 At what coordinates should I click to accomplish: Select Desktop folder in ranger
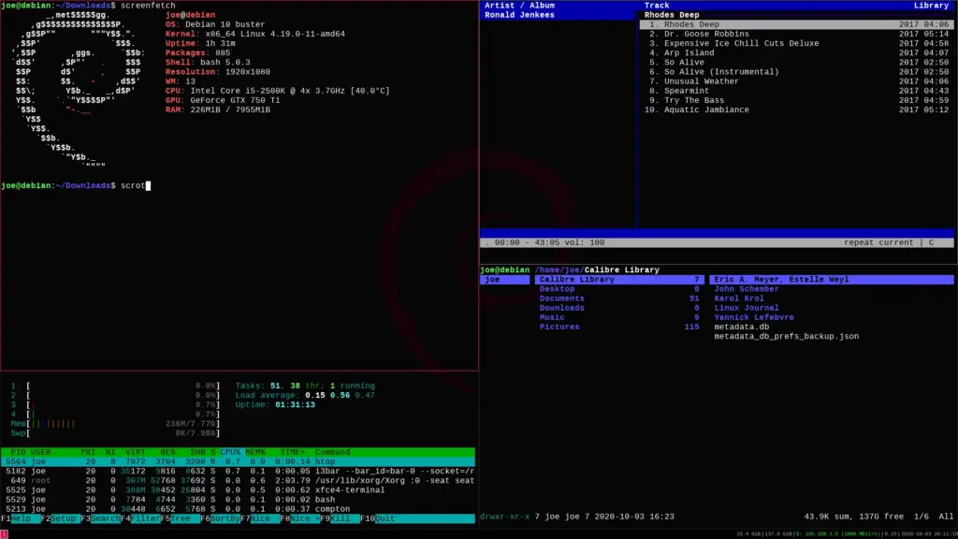[x=619, y=289]
